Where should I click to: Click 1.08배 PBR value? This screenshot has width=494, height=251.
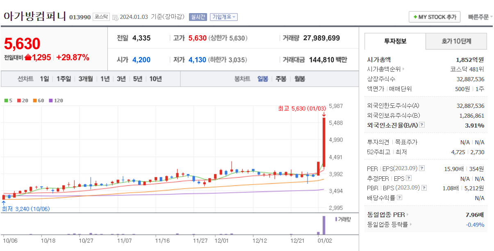tap(451, 188)
